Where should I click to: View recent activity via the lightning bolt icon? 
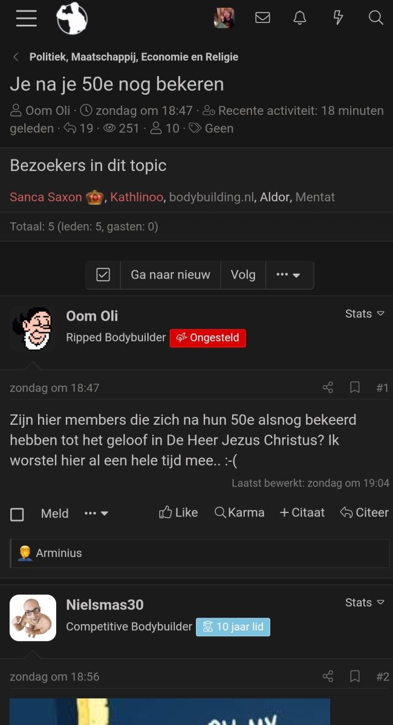pos(338,18)
